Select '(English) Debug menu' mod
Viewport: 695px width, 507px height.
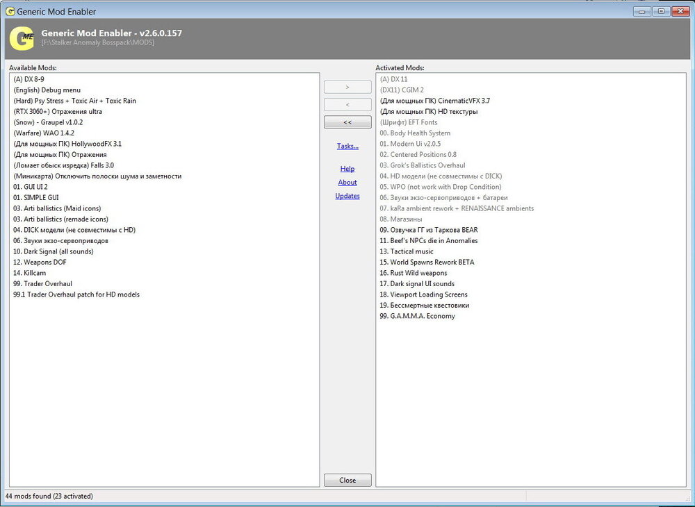pyautogui.click(x=47, y=90)
